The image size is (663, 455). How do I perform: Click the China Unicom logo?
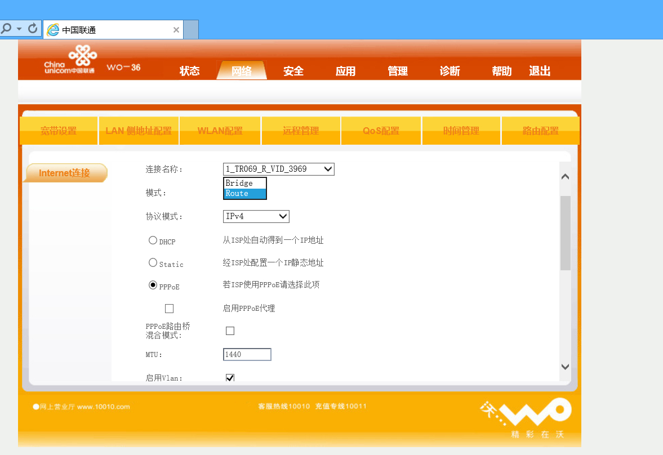[71, 59]
